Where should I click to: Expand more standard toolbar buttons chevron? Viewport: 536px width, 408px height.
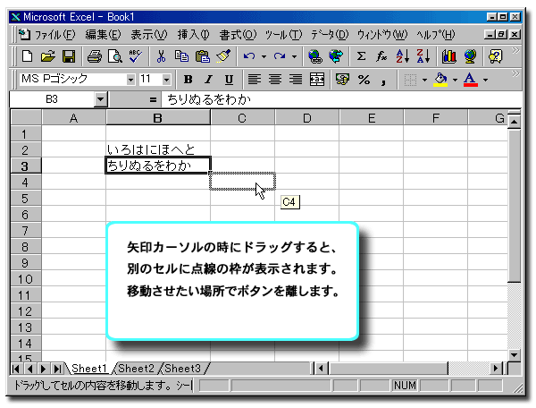[515, 51]
